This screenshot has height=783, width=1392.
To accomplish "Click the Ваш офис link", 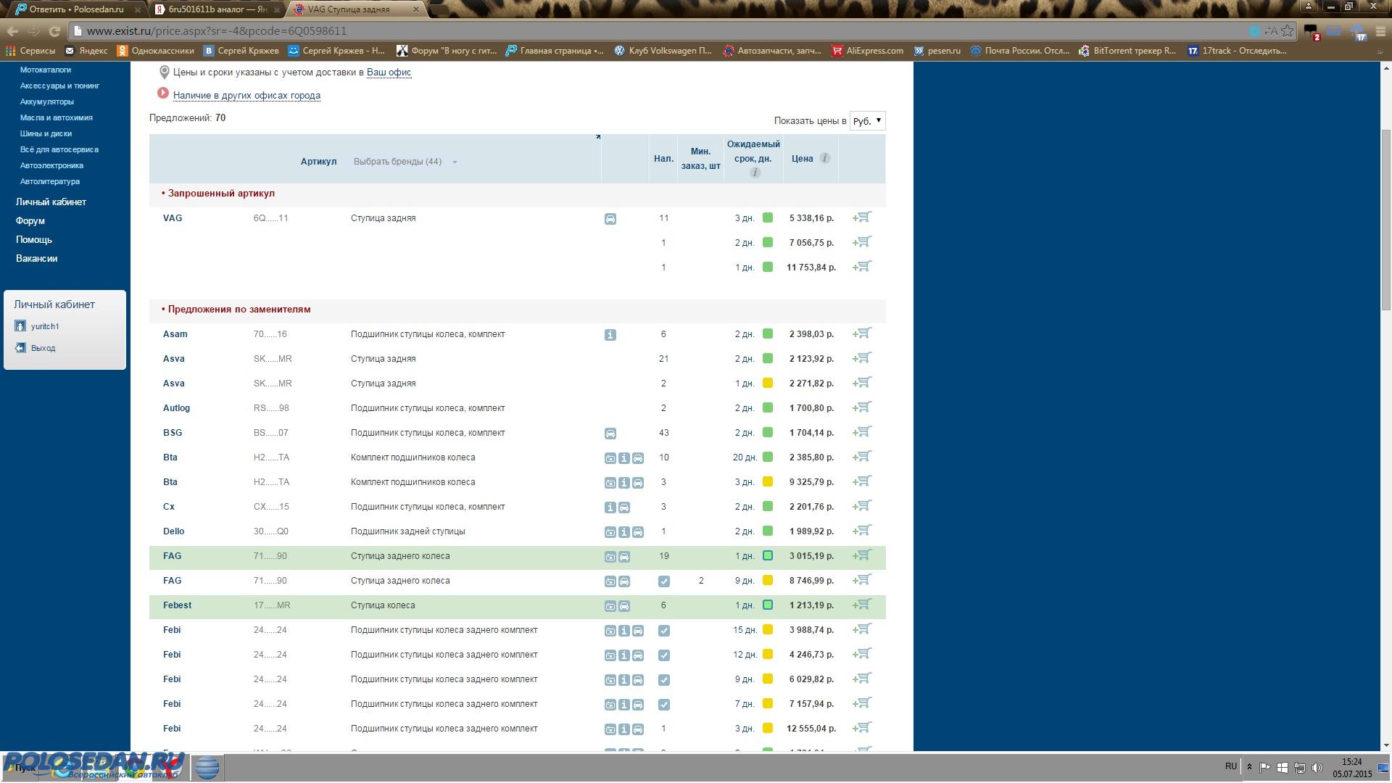I will click(389, 72).
